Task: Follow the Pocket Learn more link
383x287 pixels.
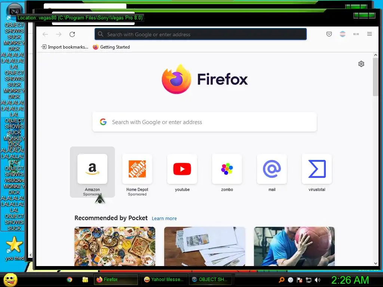Action: click(x=164, y=218)
